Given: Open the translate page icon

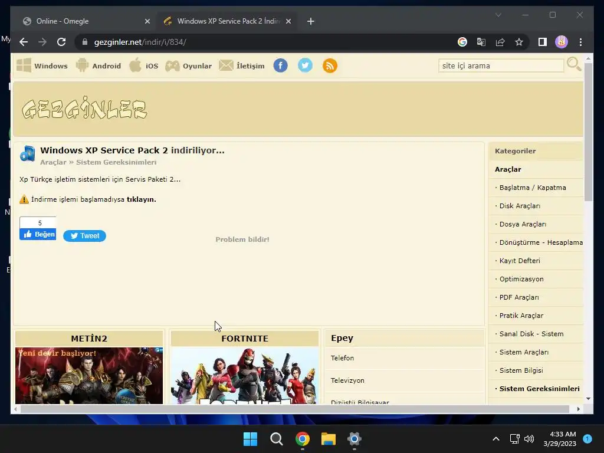Looking at the screenshot, I should [x=481, y=42].
